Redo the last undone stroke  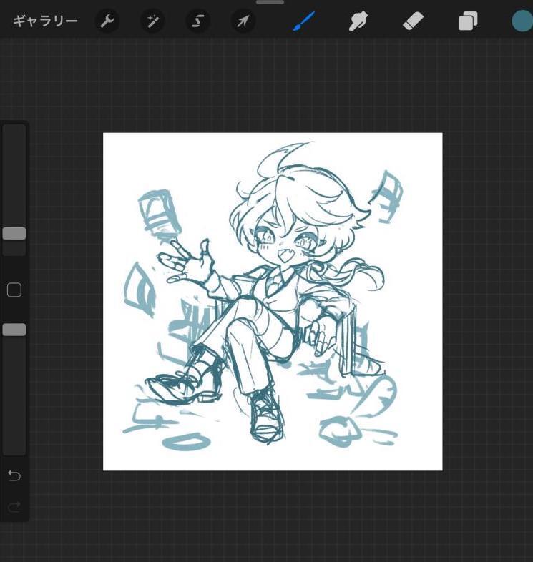pos(14,507)
